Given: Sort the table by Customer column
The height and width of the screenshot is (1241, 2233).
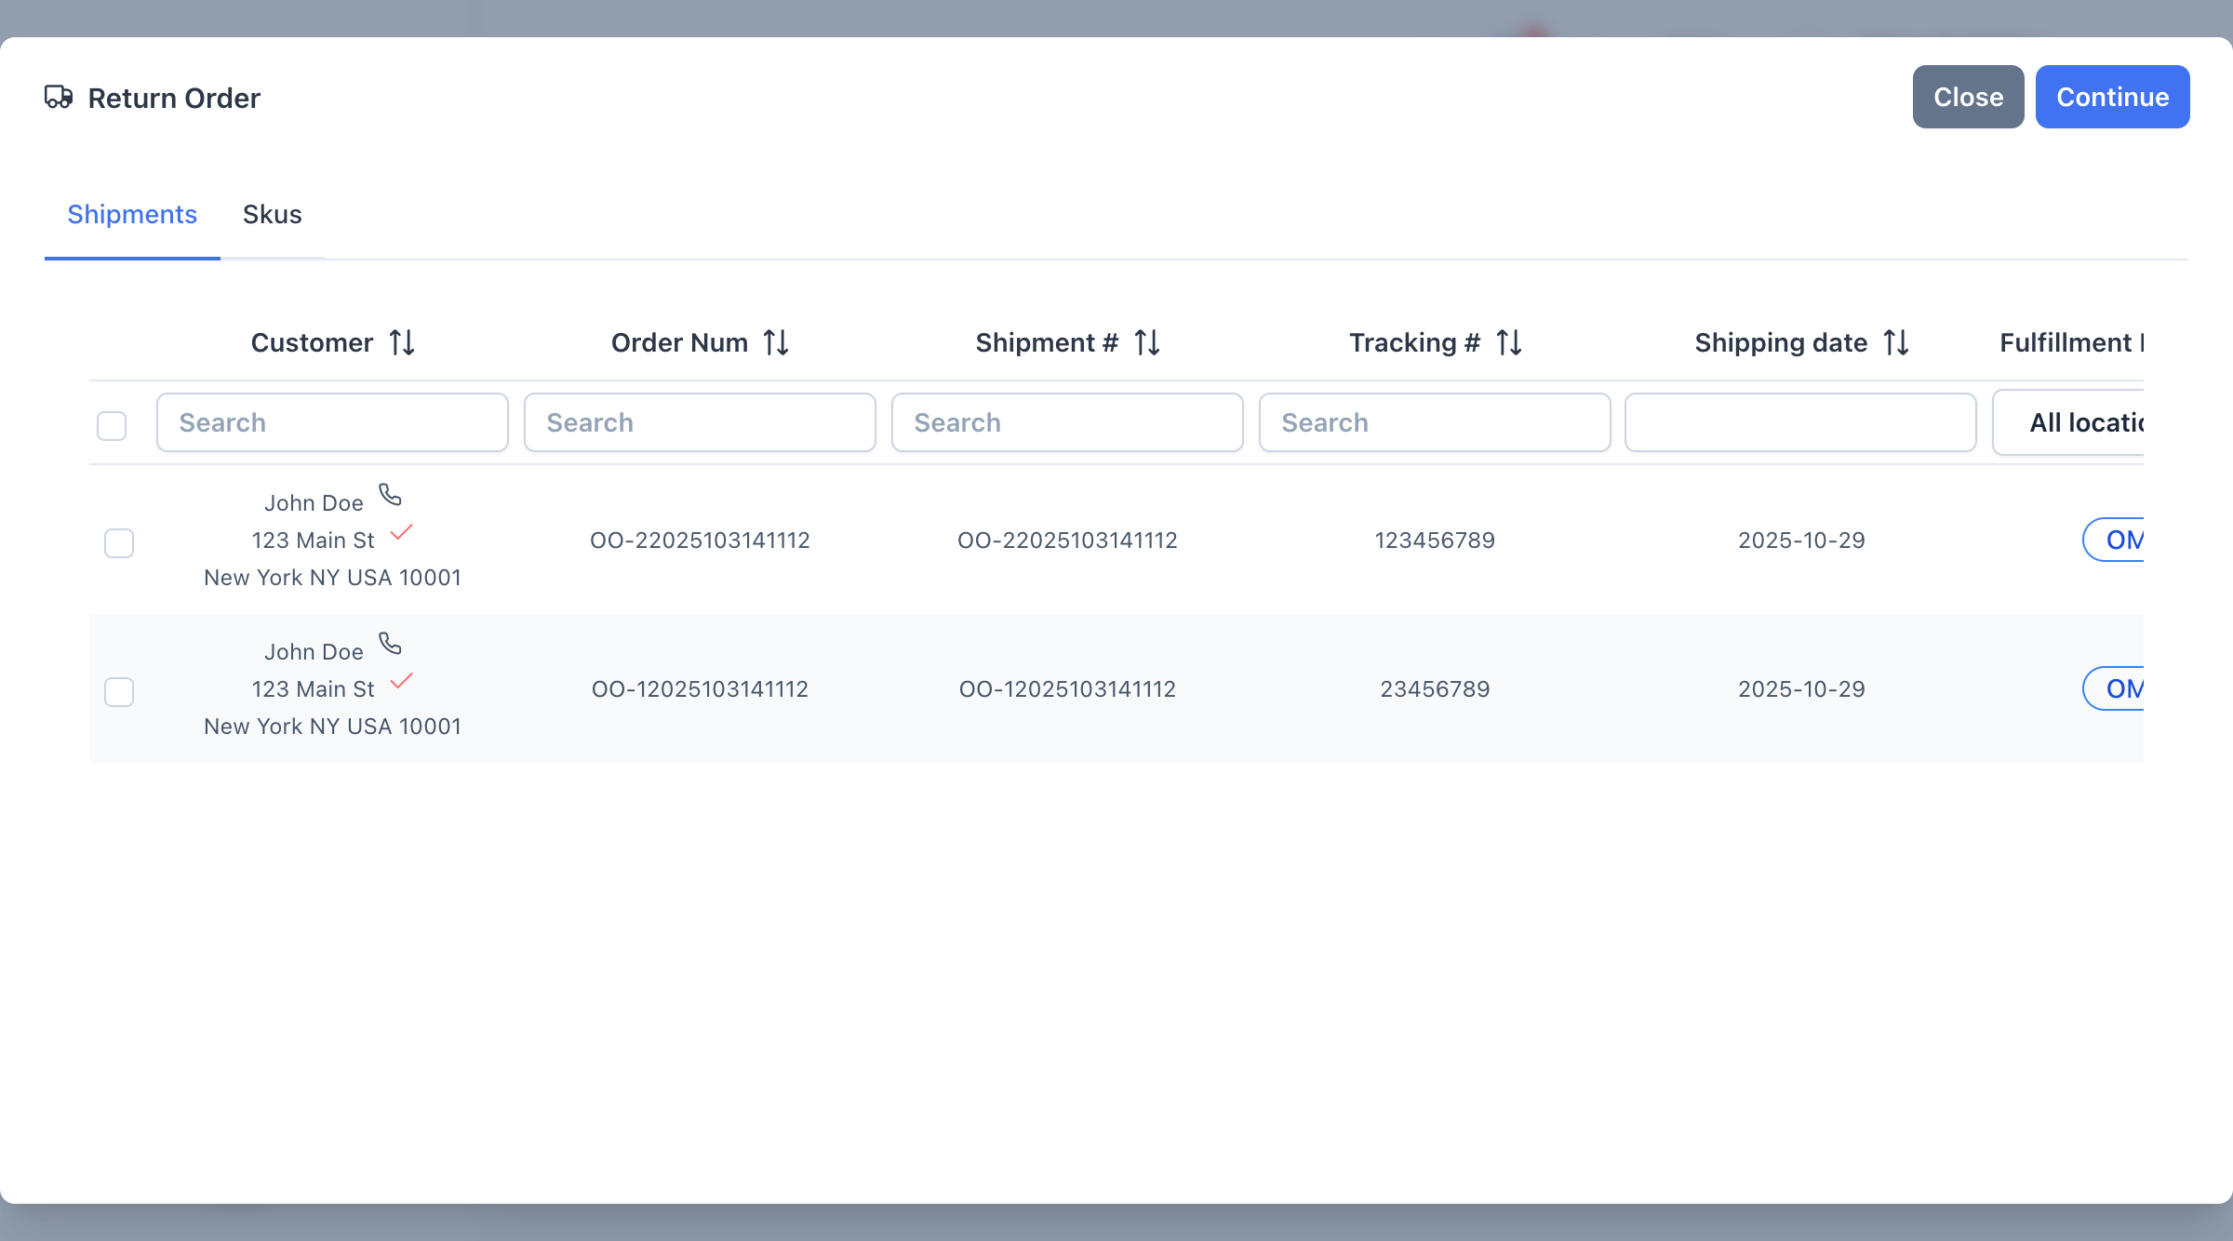Looking at the screenshot, I should (x=403, y=342).
